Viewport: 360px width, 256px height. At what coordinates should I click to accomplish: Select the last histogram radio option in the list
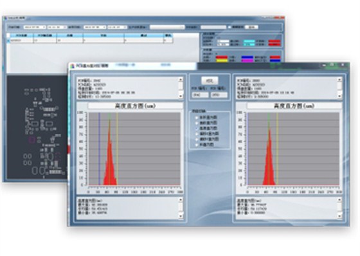(197, 145)
